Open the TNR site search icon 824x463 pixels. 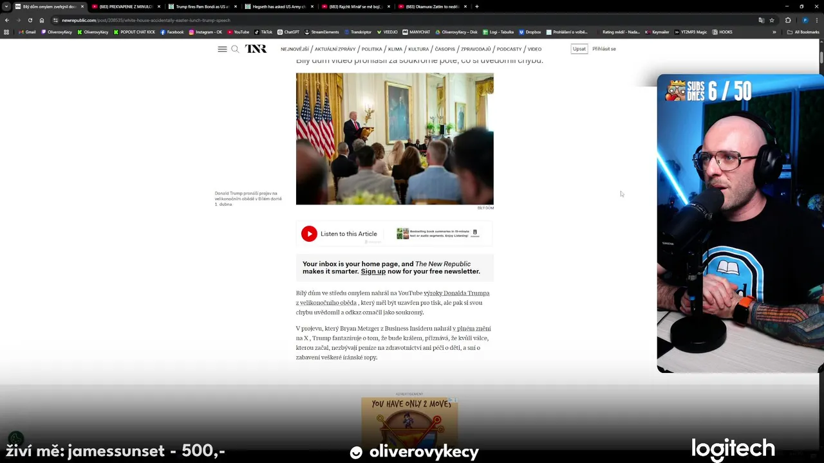pos(235,49)
